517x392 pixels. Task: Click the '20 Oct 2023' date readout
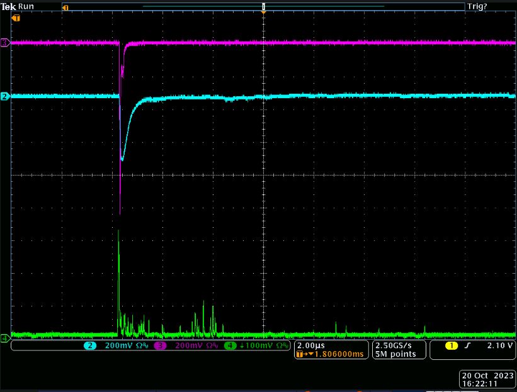tap(487, 376)
